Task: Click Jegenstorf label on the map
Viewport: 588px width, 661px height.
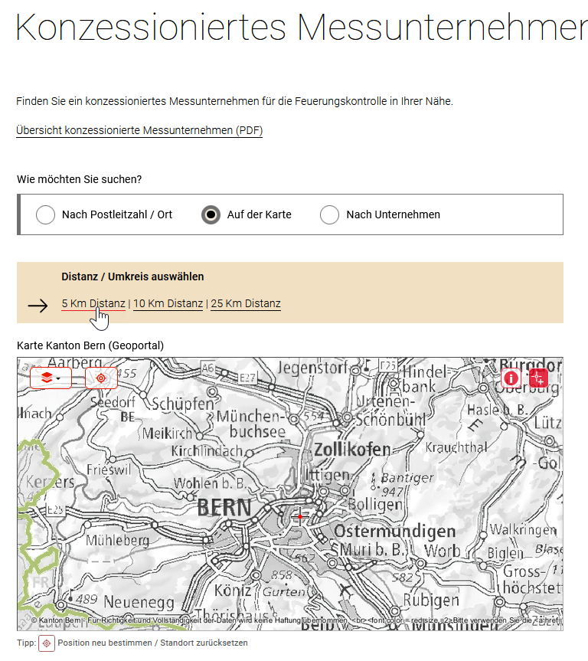Action: click(312, 368)
